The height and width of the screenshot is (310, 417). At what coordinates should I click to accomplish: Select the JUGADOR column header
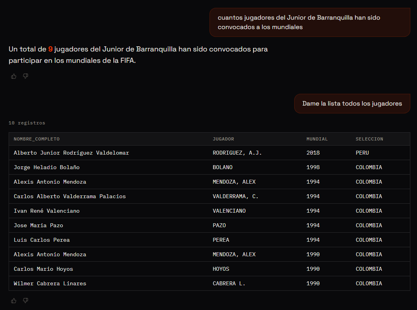click(223, 139)
